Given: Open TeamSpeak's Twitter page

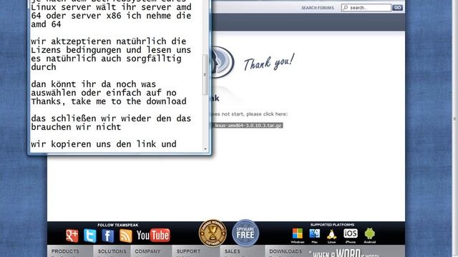Looking at the screenshot, I should 90,236.
